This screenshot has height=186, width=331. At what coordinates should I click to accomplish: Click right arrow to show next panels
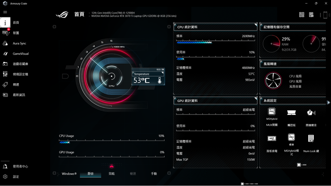[x=328, y=102]
